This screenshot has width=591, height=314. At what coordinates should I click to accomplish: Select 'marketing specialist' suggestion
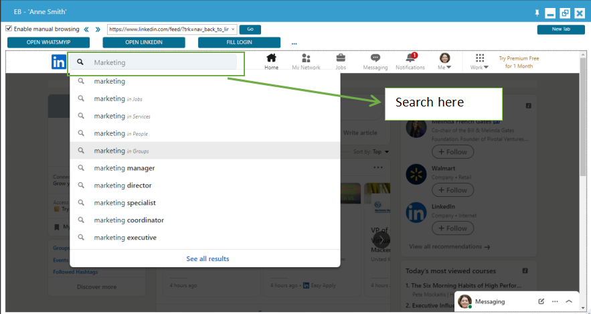(205, 203)
